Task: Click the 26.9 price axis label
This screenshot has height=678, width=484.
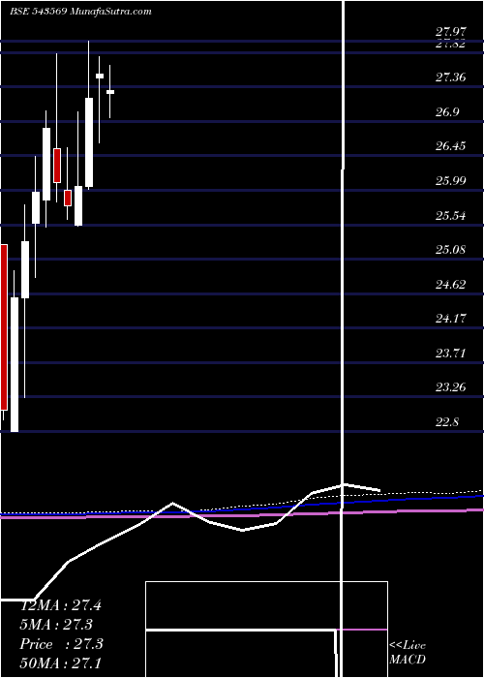Action: click(x=447, y=112)
